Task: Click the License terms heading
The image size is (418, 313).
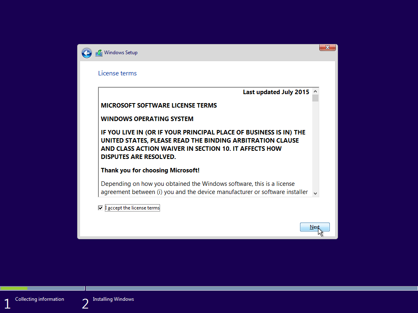Action: pyautogui.click(x=117, y=73)
